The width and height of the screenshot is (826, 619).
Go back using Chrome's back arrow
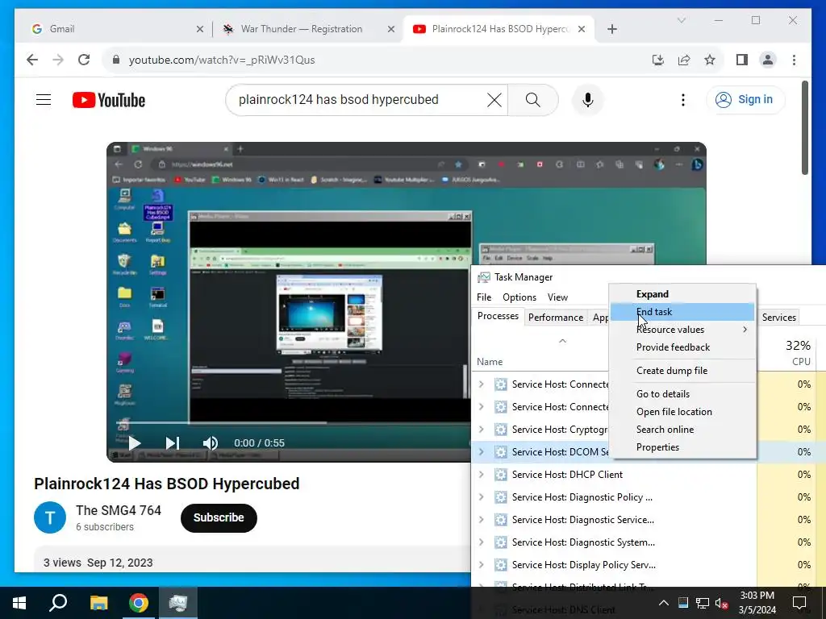click(32, 60)
